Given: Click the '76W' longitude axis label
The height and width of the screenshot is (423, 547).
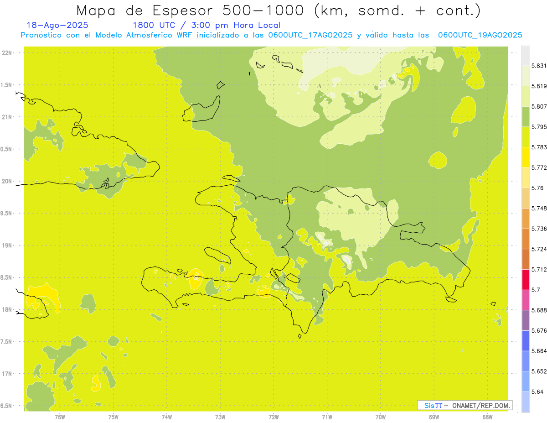Looking at the screenshot, I should click(60, 417).
